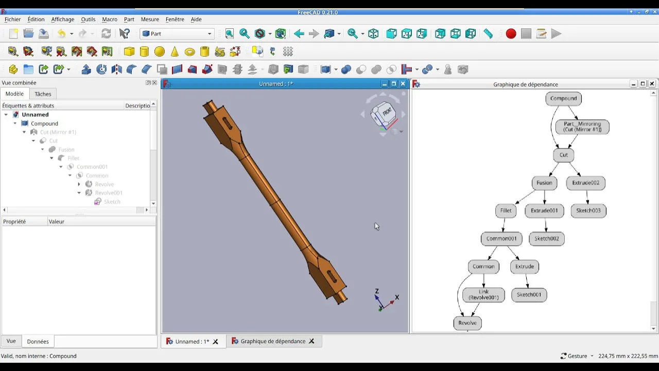Screen dimensions: 659x371
Task: Collapse the Unnamed document tree node
Action: click(x=6, y=114)
